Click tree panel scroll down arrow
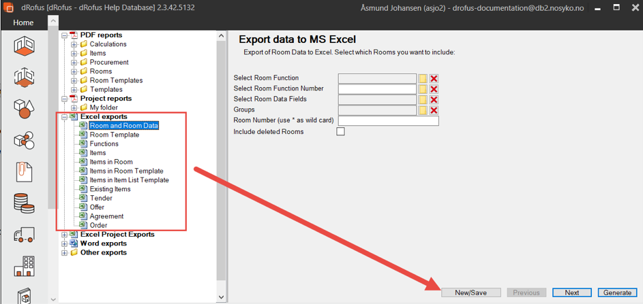 [221, 297]
